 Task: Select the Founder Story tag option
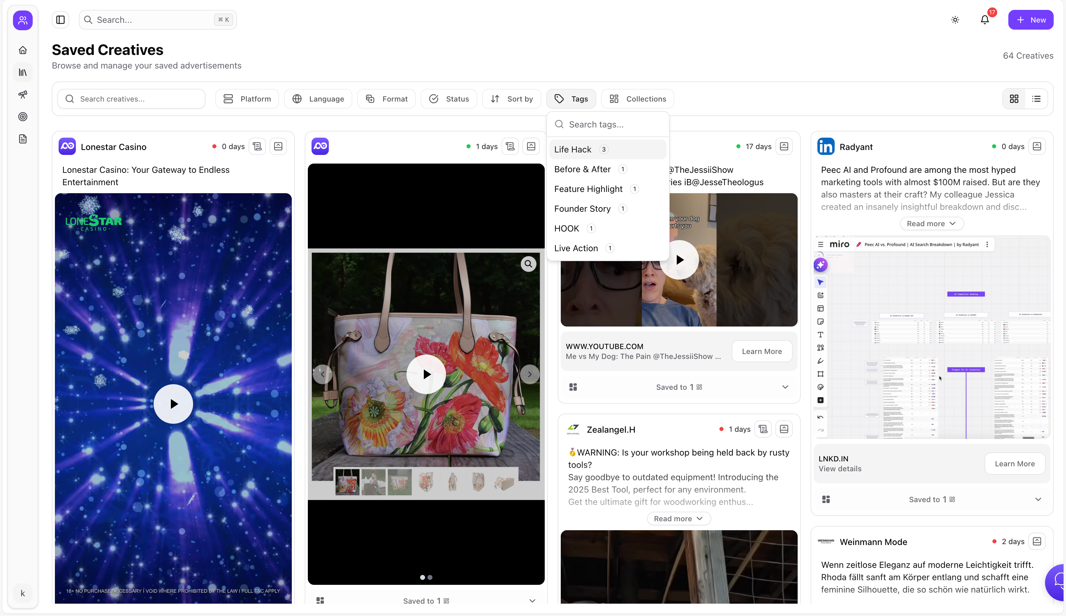point(582,209)
